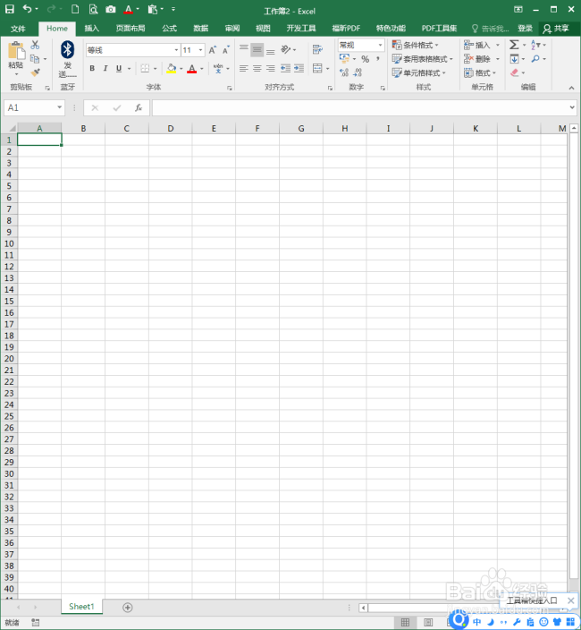Open the Find and Select magnifier
This screenshot has width=581, height=630.
[x=535, y=59]
